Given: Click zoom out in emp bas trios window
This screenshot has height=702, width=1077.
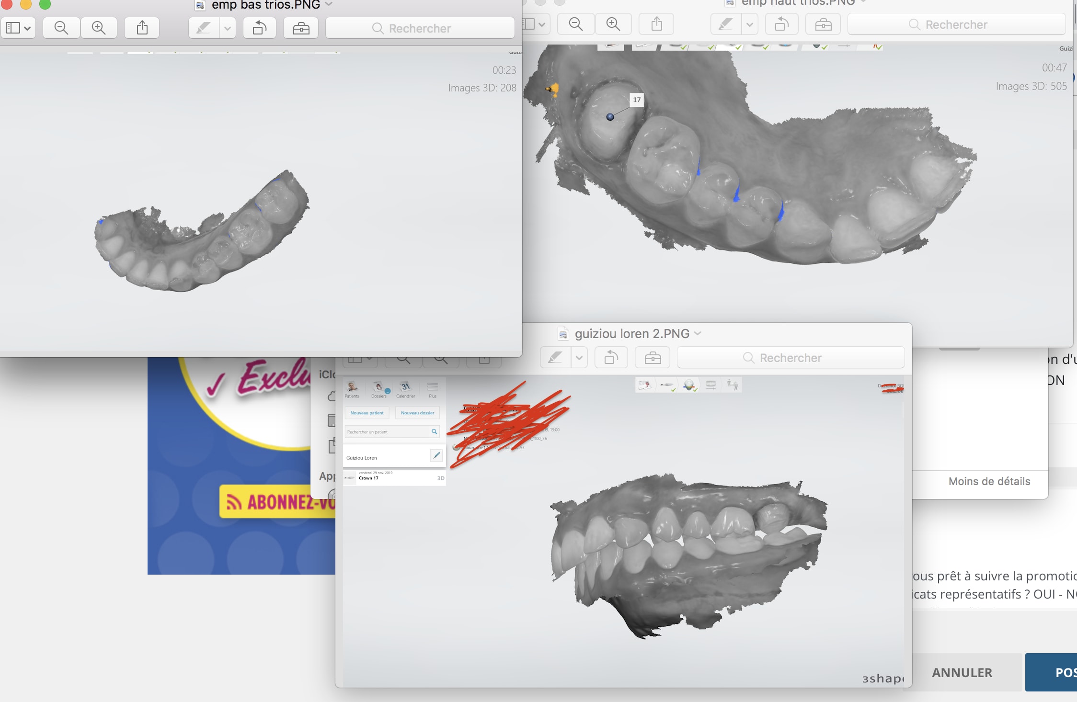Looking at the screenshot, I should [x=61, y=28].
